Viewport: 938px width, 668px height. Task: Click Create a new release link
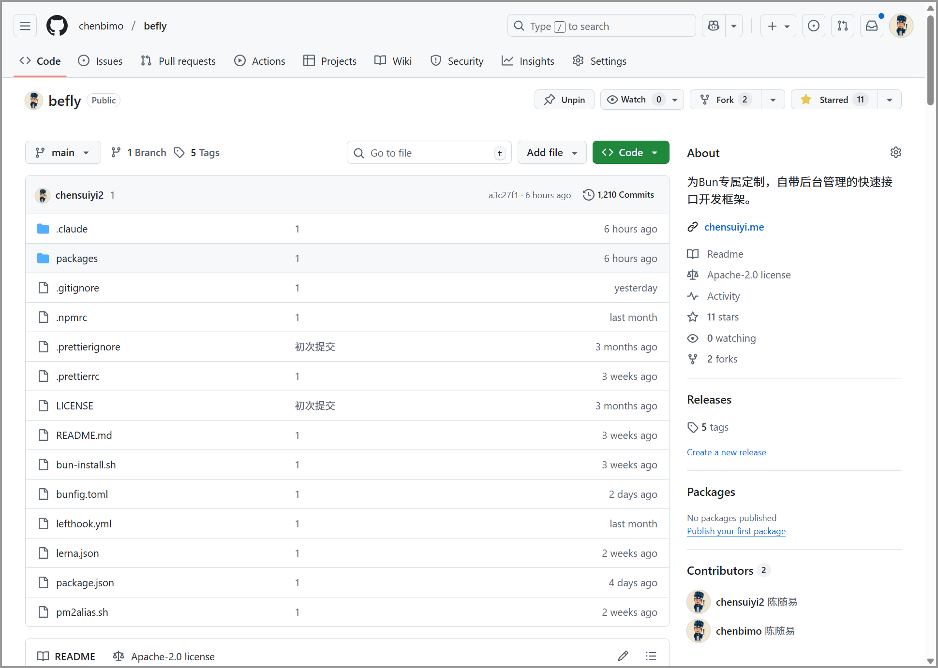tap(726, 452)
